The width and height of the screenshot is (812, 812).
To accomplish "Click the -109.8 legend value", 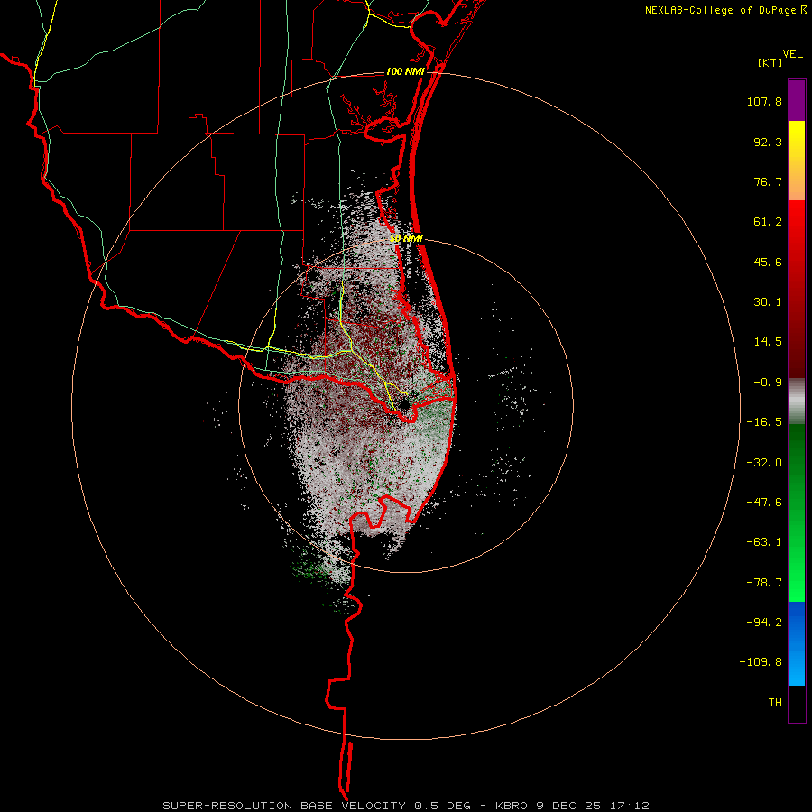I will 761,662.
